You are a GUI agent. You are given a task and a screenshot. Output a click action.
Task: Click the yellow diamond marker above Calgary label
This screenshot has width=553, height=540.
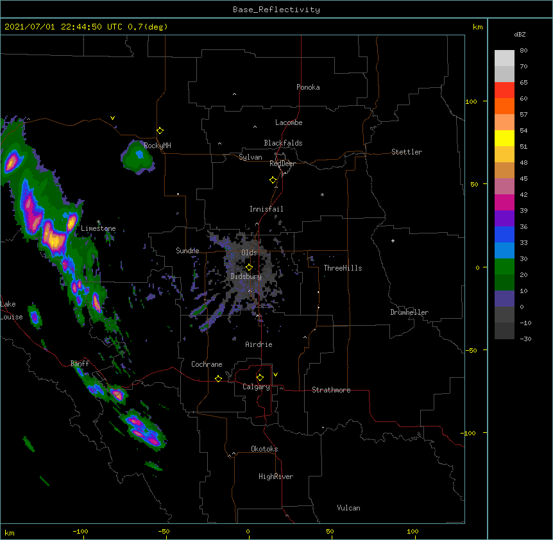point(260,378)
